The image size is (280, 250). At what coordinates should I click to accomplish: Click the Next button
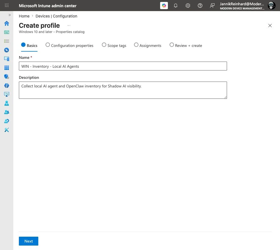pos(29,241)
